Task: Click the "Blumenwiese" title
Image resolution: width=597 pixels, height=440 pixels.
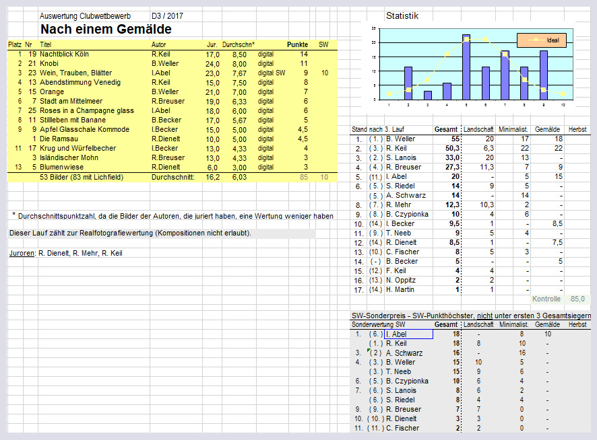Action: click(62, 167)
